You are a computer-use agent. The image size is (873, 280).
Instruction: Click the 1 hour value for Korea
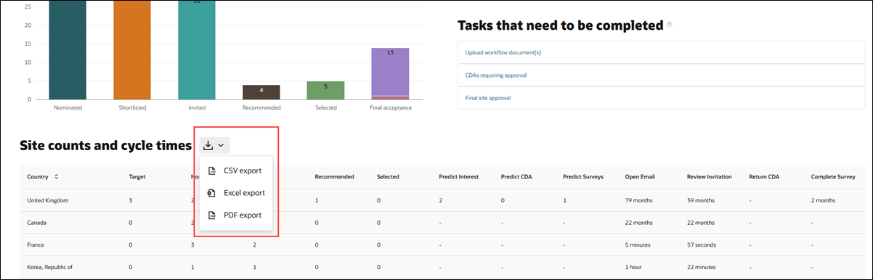point(634,267)
